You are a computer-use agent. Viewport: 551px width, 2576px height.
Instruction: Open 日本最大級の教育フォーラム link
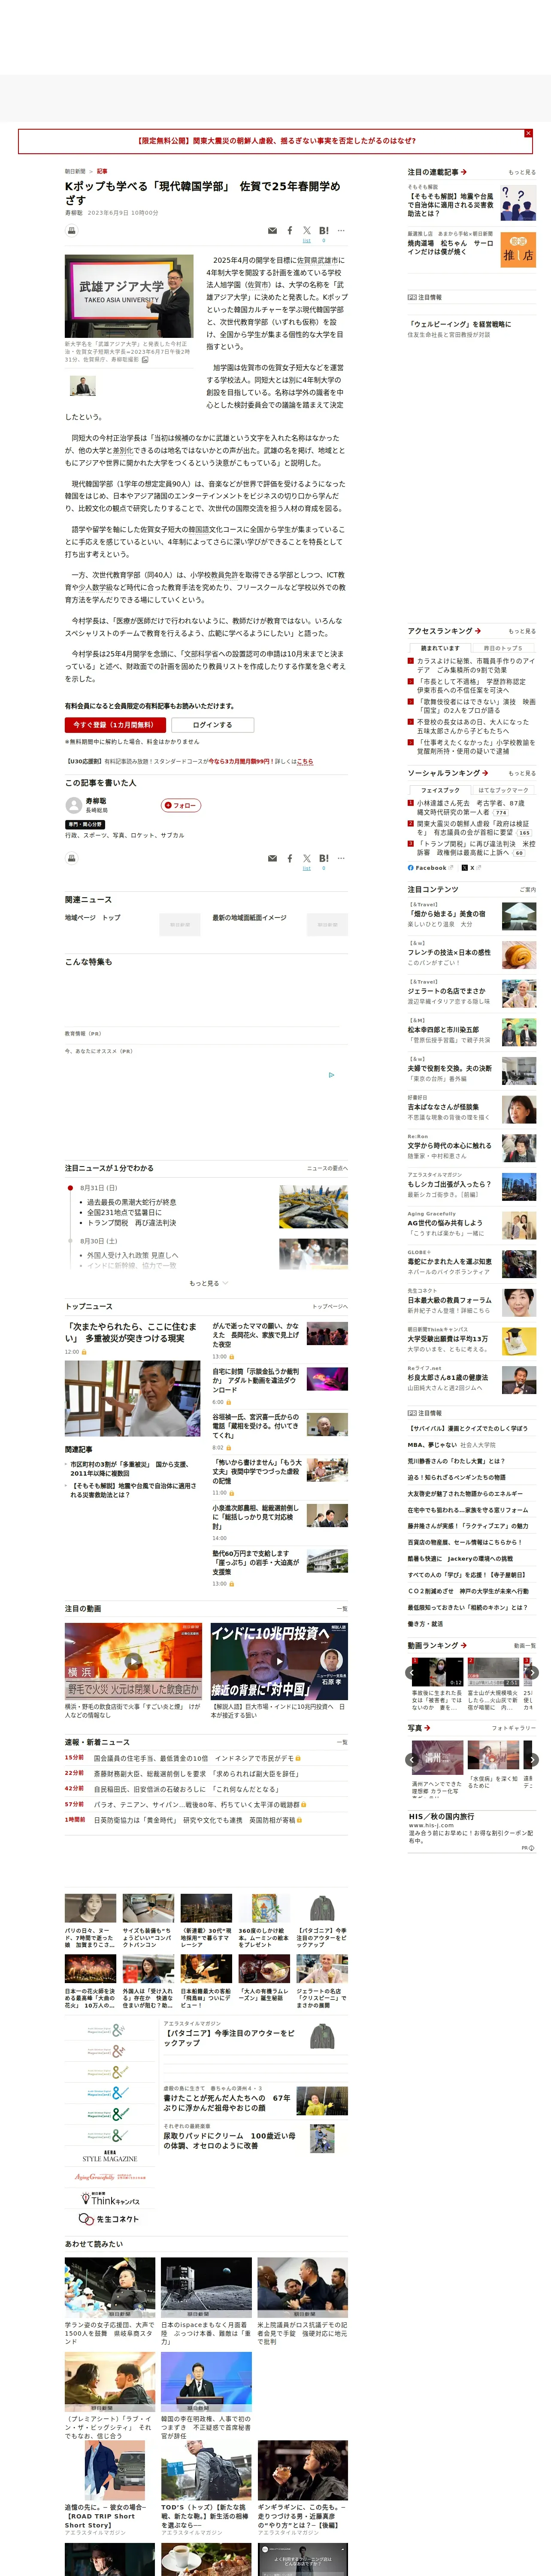tap(449, 1300)
